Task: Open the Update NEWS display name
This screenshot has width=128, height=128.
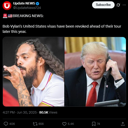Action: click(x=24, y=3)
